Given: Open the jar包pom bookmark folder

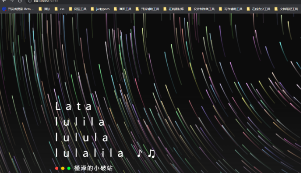Looking at the screenshot, I should (x=100, y=9).
